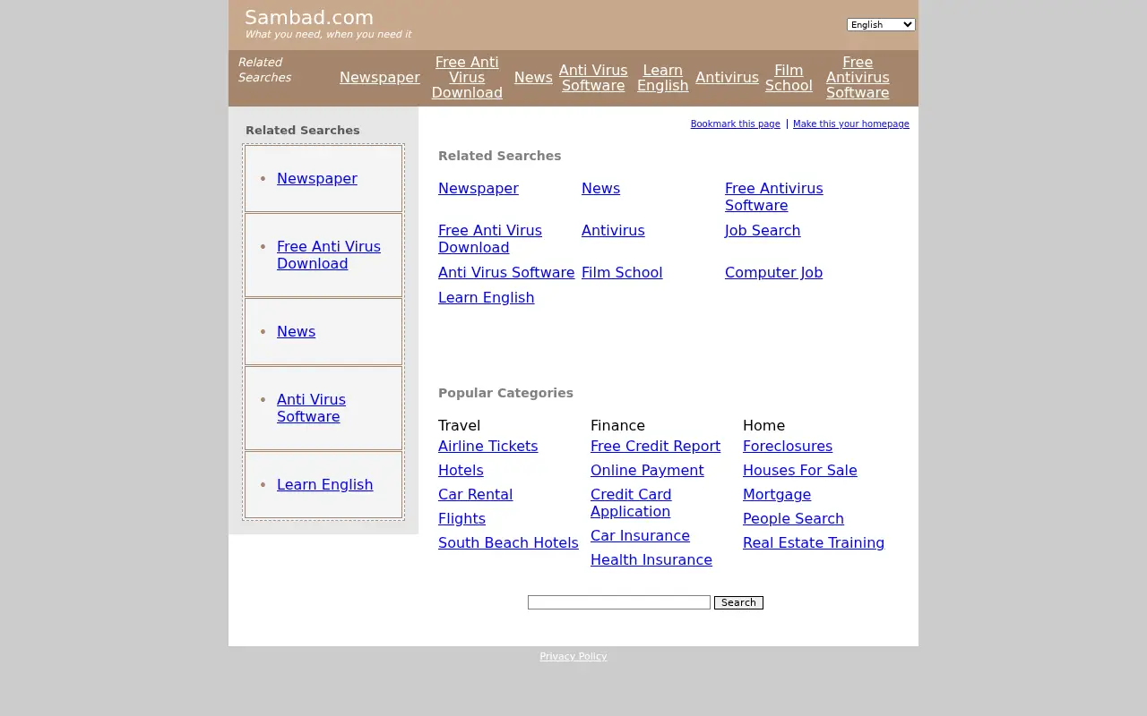The height and width of the screenshot is (716, 1147).
Task: Click Make this your homepage link
Action: [x=851, y=124]
